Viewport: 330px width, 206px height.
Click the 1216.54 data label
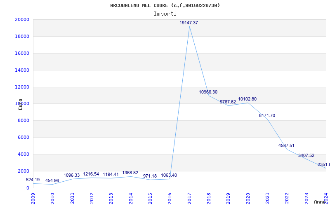coord(91,174)
